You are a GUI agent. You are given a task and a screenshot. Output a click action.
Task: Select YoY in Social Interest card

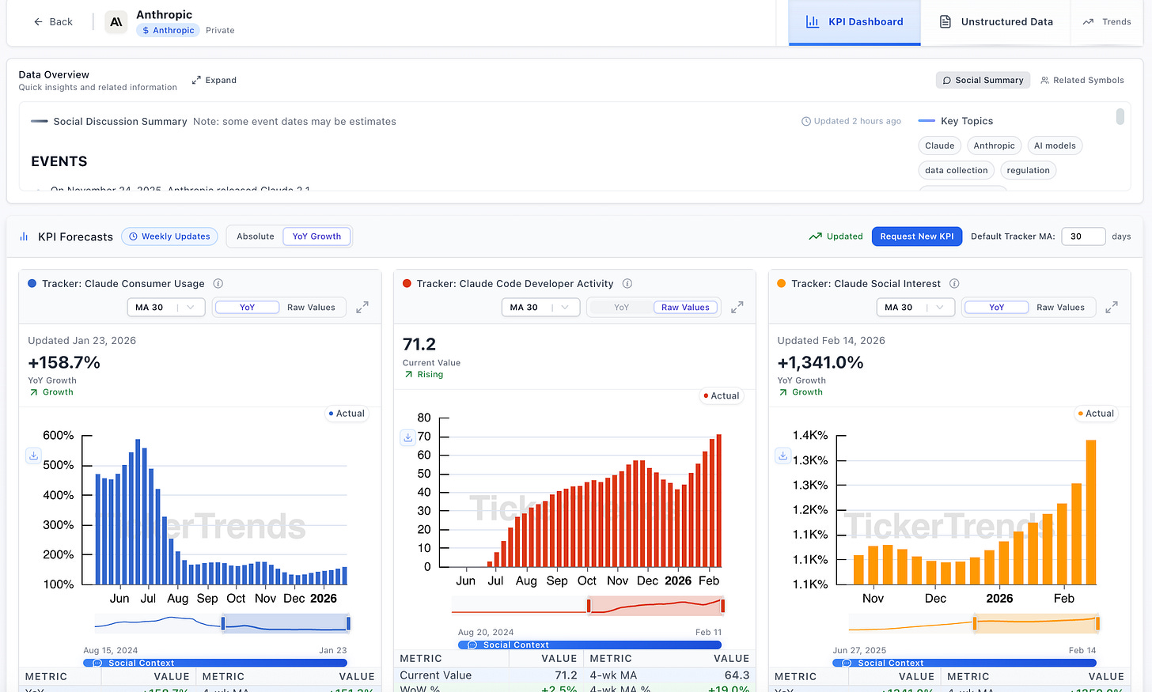(x=996, y=308)
